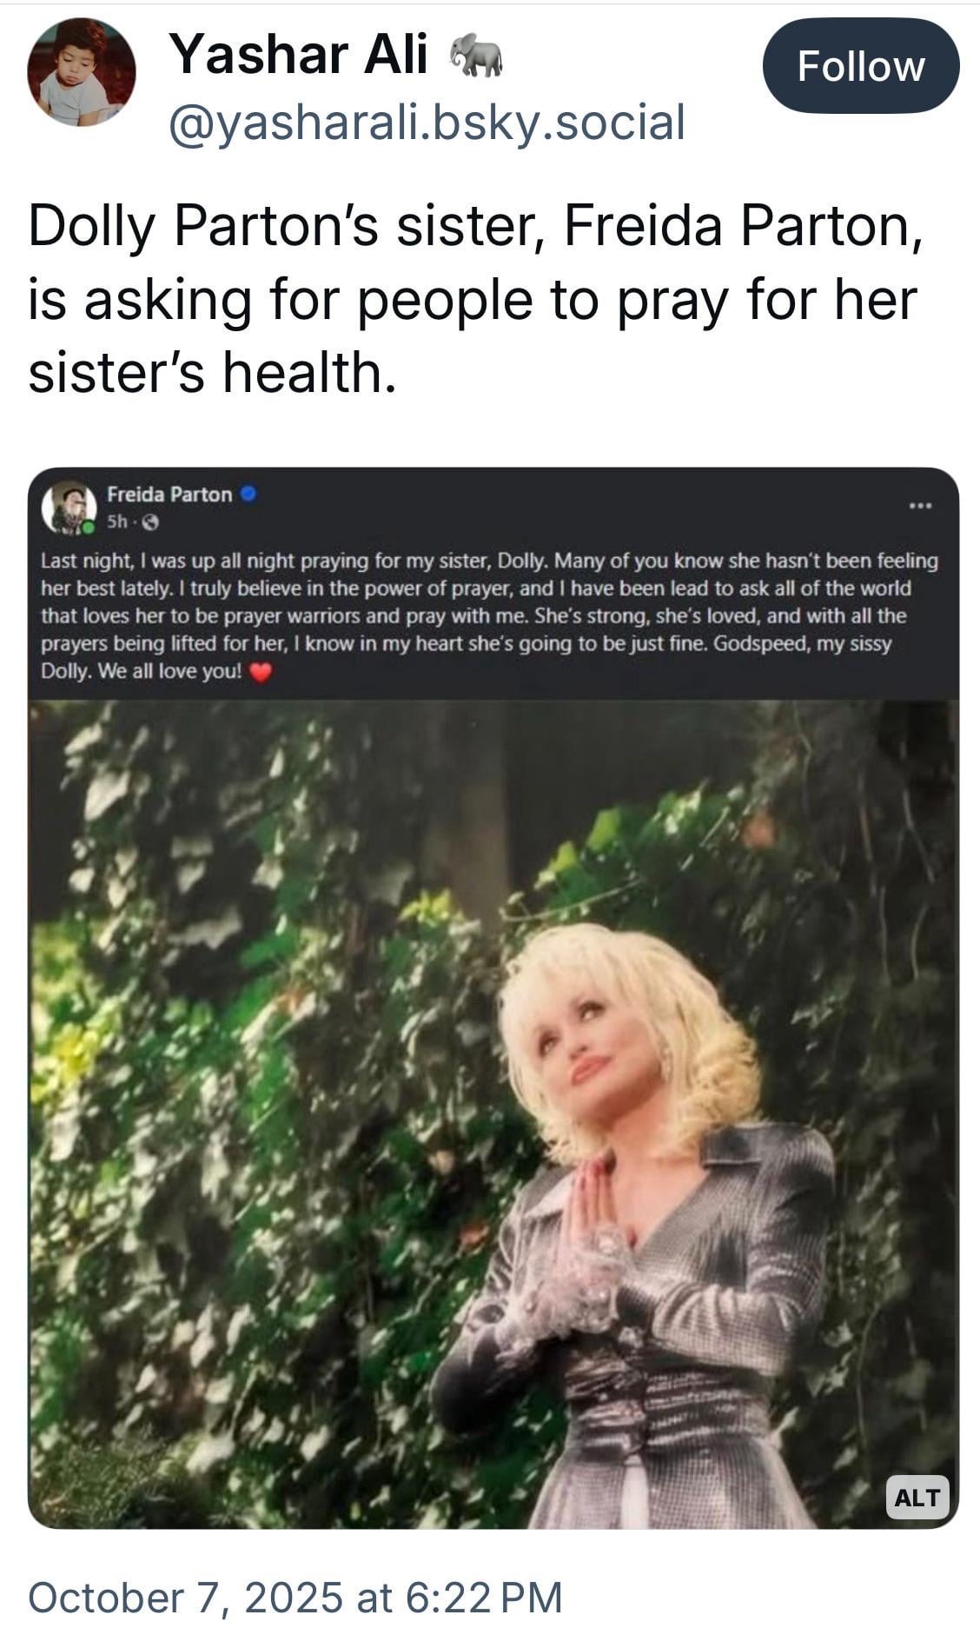980x1628 pixels.
Task: Open the @yasharali.bsky.social handle link
Action: [427, 123]
